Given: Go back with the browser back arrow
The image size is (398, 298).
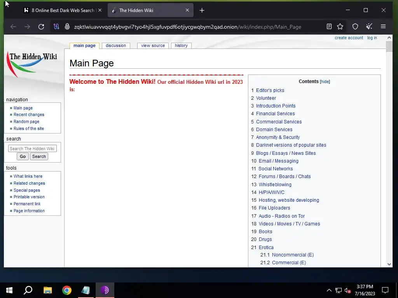Looking at the screenshot, I should pos(13,27).
